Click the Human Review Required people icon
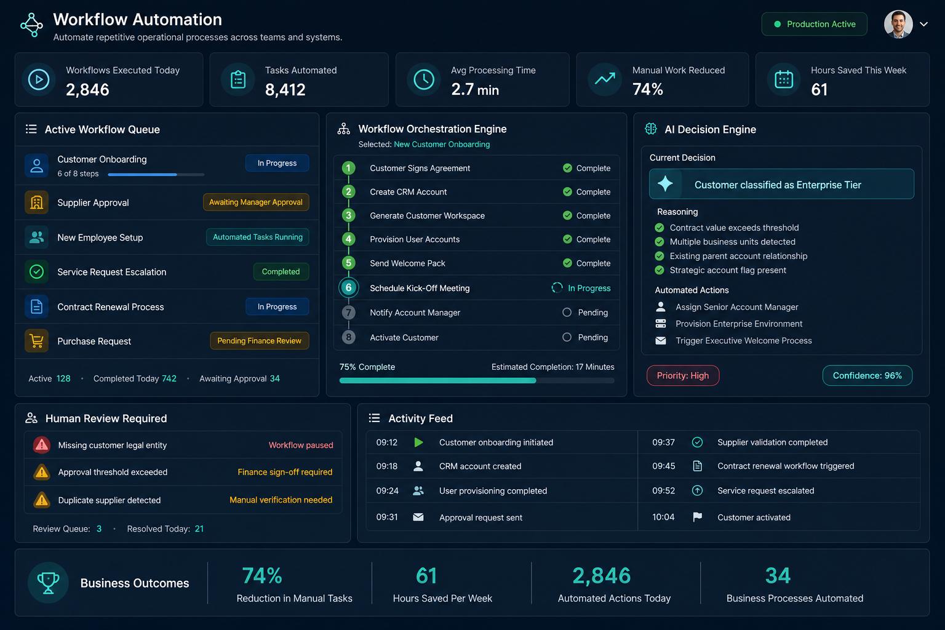 pos(31,418)
